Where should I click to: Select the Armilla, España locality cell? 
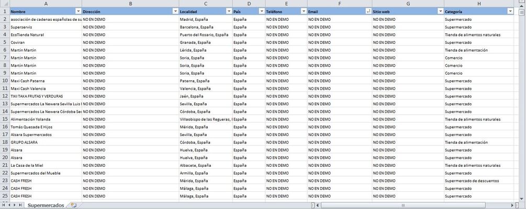[206, 173]
